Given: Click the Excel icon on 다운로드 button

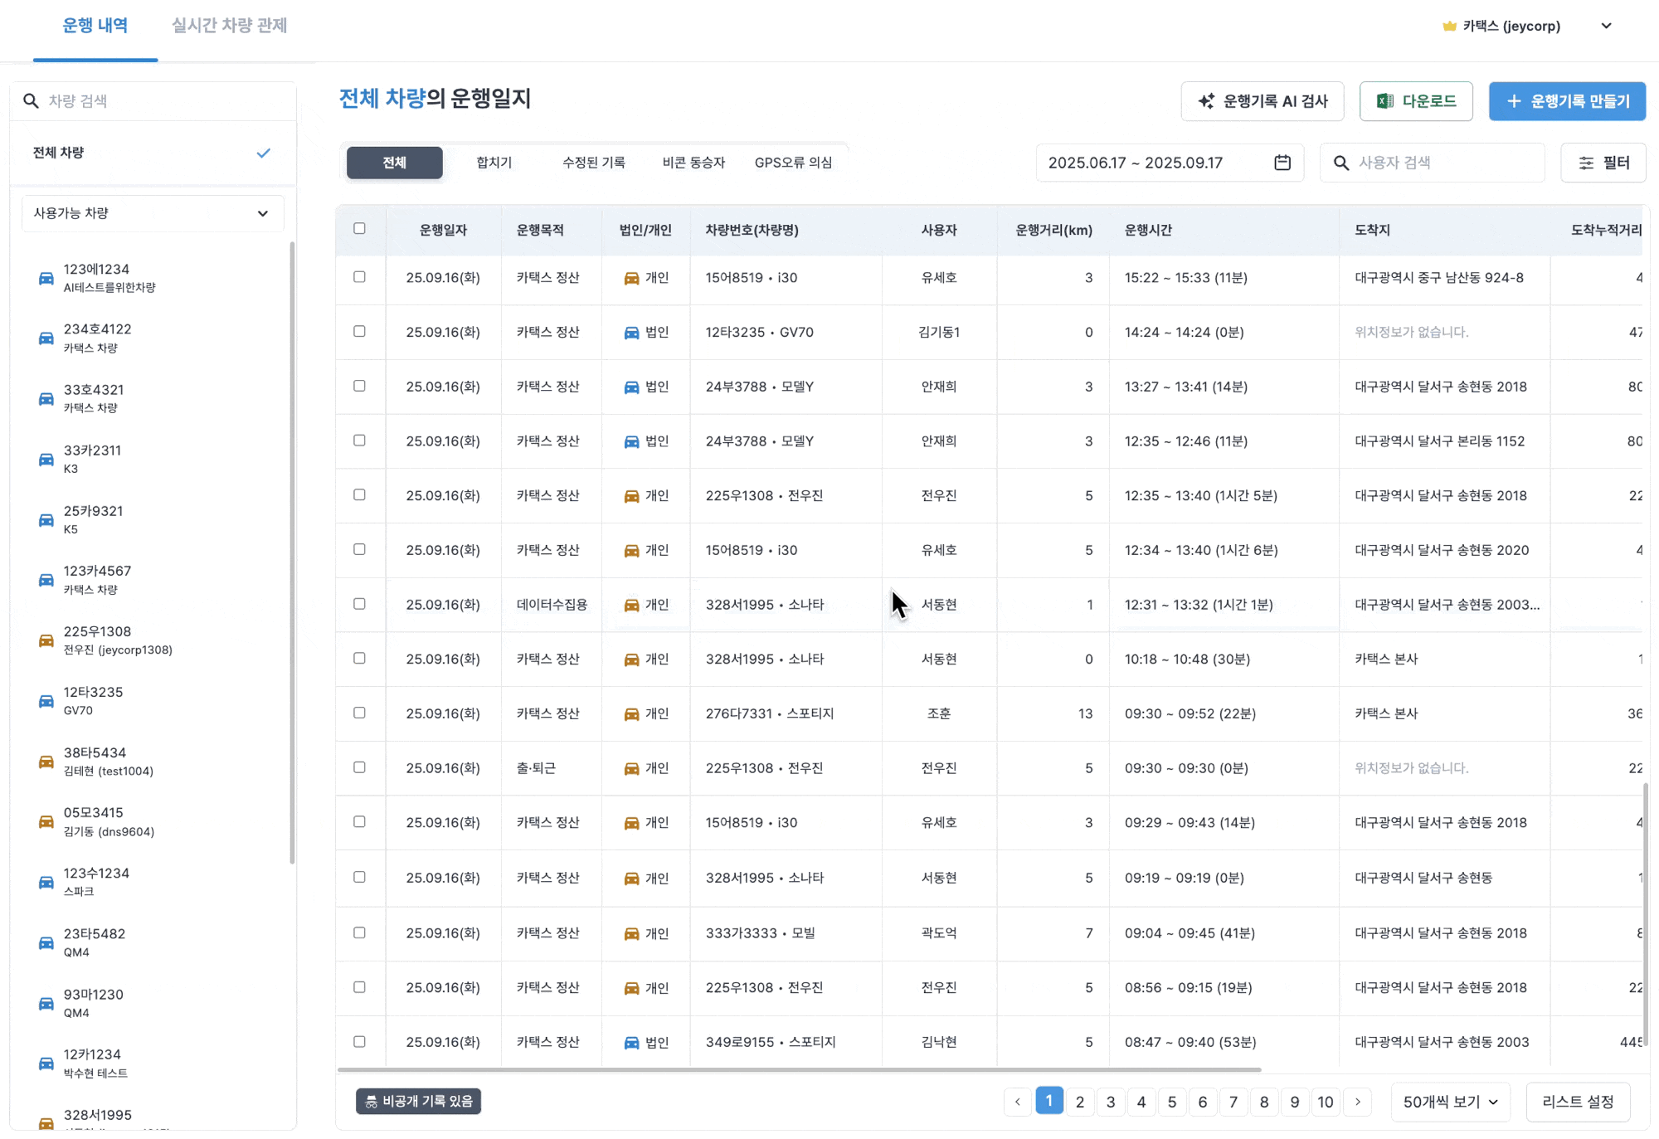Looking at the screenshot, I should click(x=1384, y=101).
